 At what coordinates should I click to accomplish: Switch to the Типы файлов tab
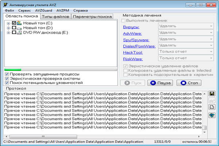55,17
